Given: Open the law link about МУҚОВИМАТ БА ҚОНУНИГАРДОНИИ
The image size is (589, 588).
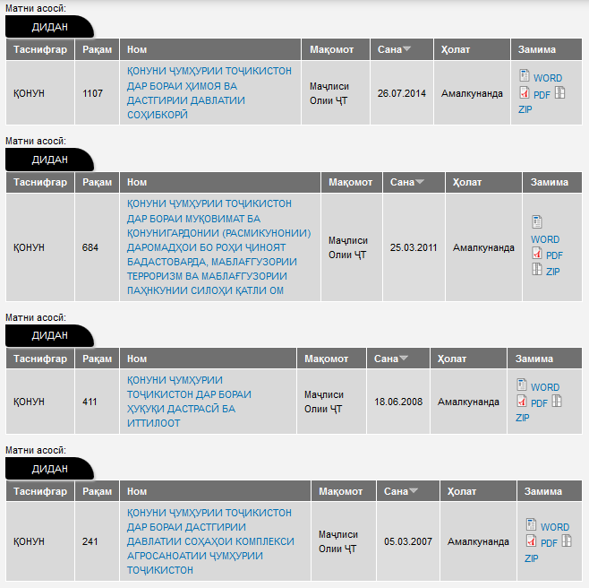Looking at the screenshot, I should (218, 246).
